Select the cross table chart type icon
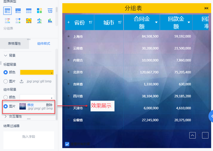 tap(18, 11)
